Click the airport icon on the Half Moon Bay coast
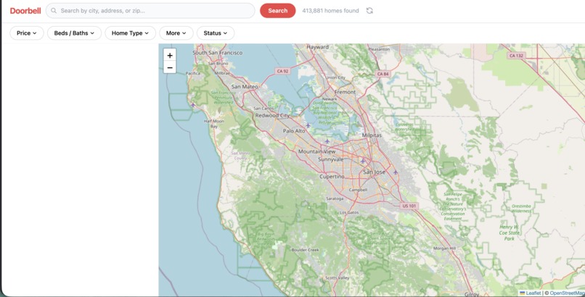585x297 pixels. click(193, 104)
